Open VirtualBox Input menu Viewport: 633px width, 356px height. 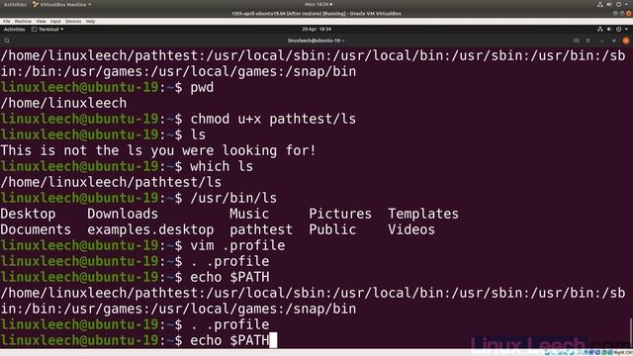click(x=55, y=21)
